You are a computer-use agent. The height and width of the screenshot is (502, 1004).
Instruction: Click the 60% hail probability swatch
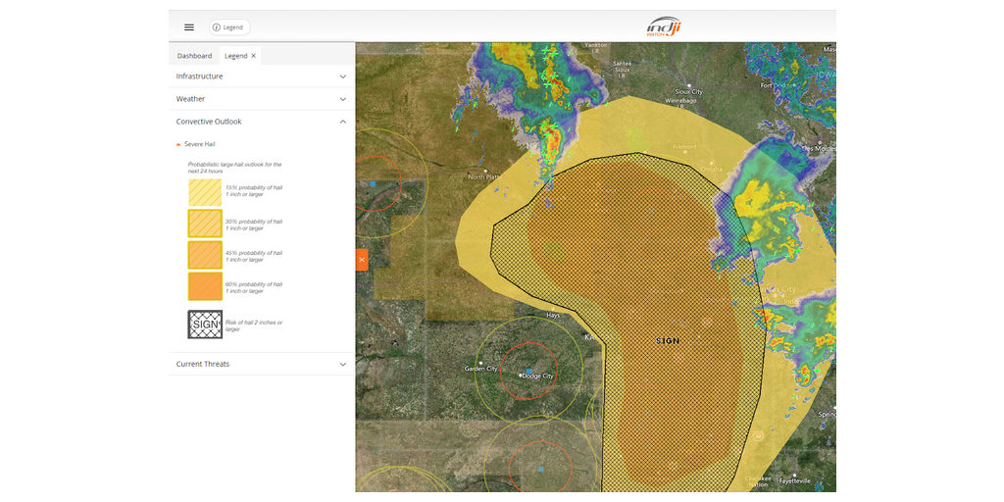[205, 286]
